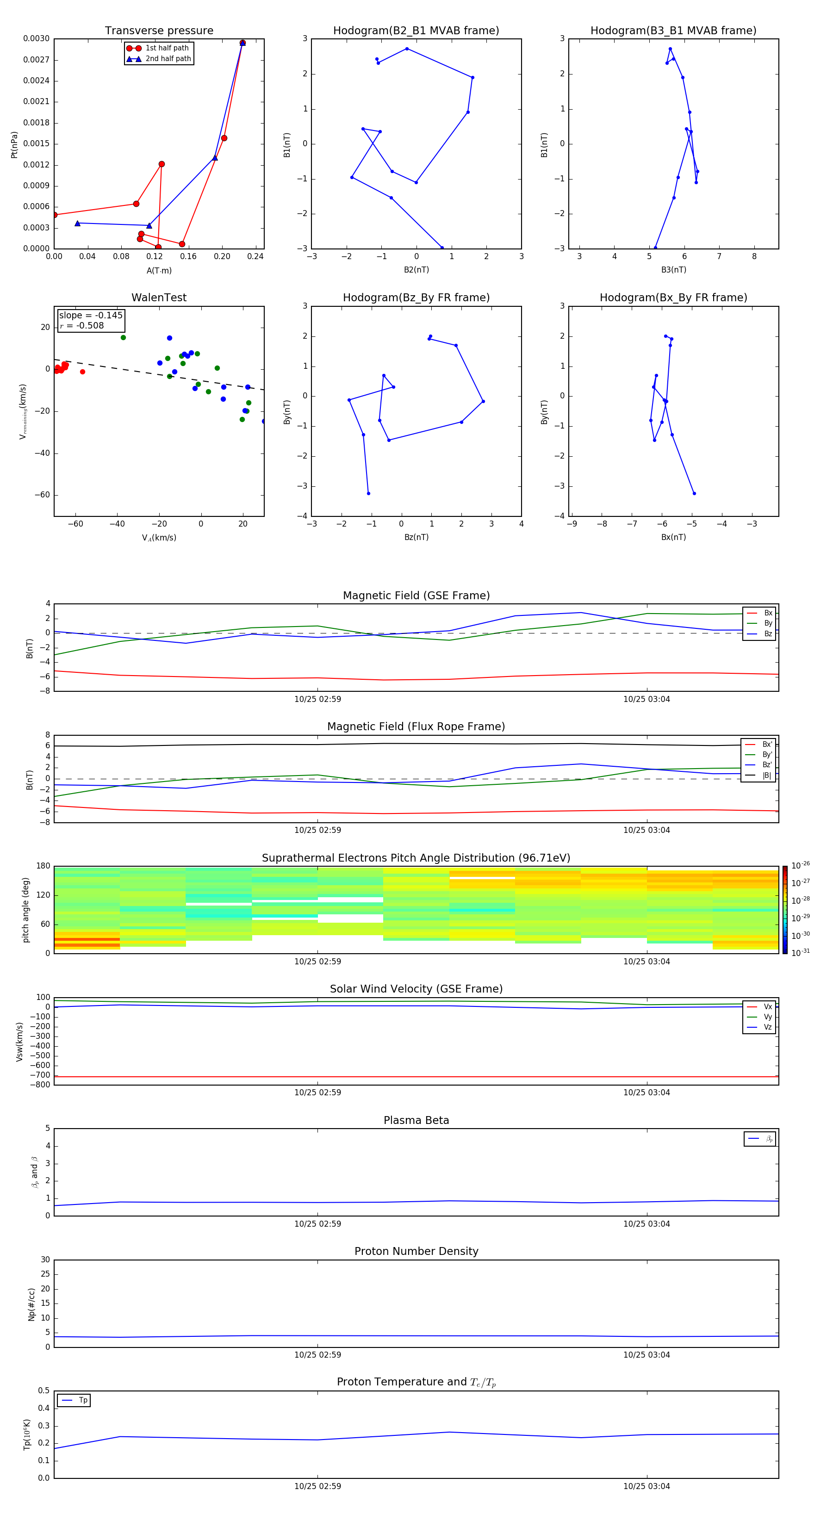Click the '1st half path' legend entry
Screen dimensions: 833x1527
tap(158, 48)
